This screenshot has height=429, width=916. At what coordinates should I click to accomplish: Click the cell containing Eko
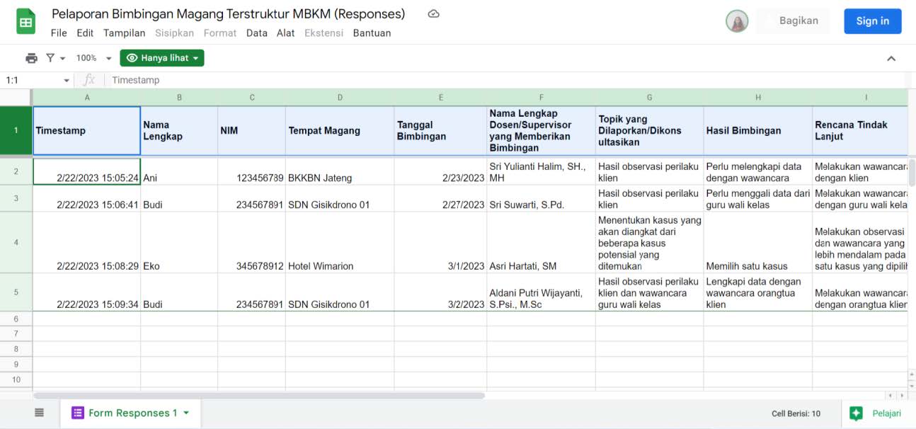click(179, 243)
